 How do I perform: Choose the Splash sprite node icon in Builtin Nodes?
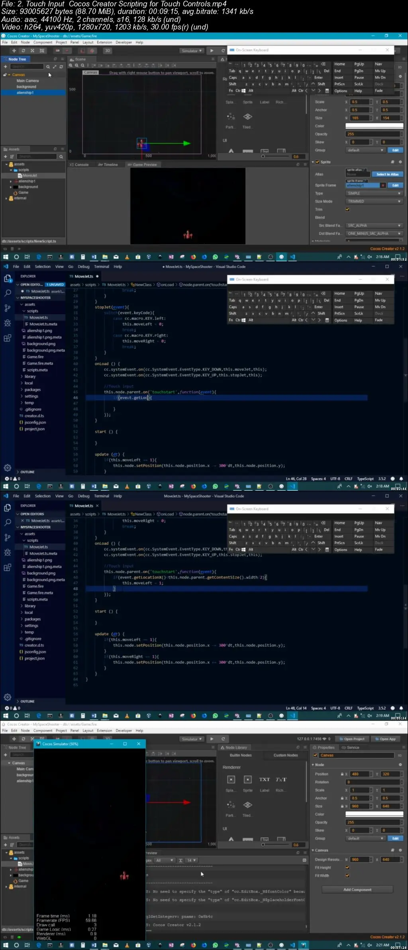(231, 779)
